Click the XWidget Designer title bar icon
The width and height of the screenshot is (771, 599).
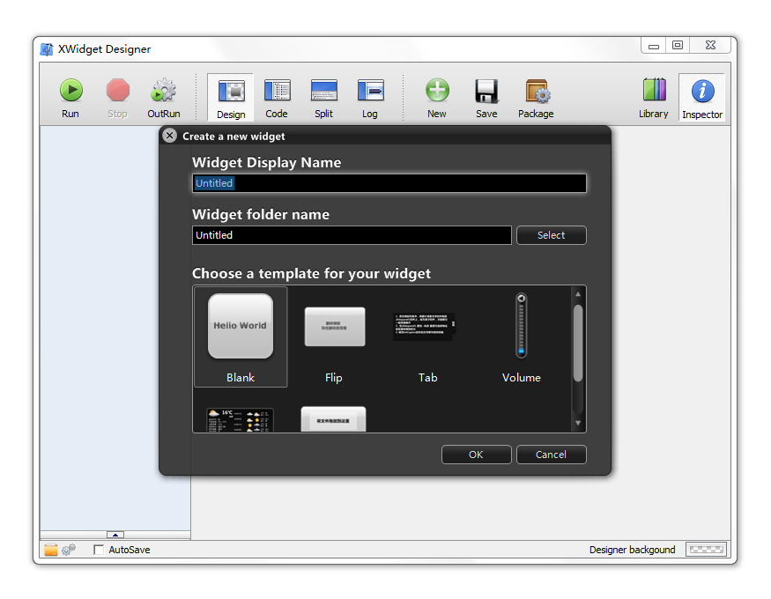[46, 49]
